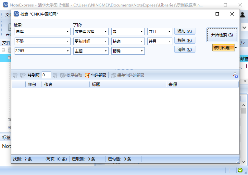Click the 保存勾选的题录 save icon
Image resolution: width=248 pixels, height=175 pixels.
[x=113, y=75]
